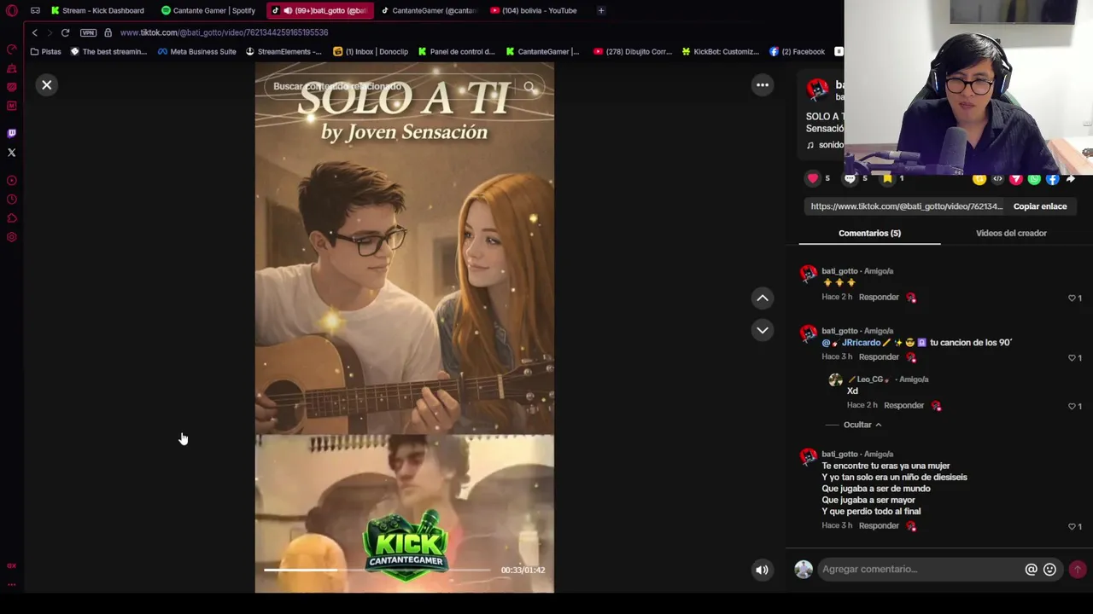Click the sonido original music label
This screenshot has height=614, width=1093.
[x=826, y=145]
